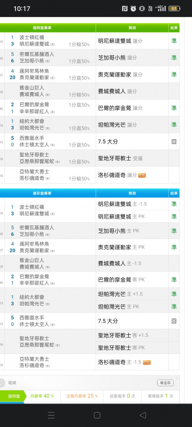The image size is (192, 427).
Task: Tap the 聖地牙哥教士 客 +1.5 prediction
Action: [123, 335]
